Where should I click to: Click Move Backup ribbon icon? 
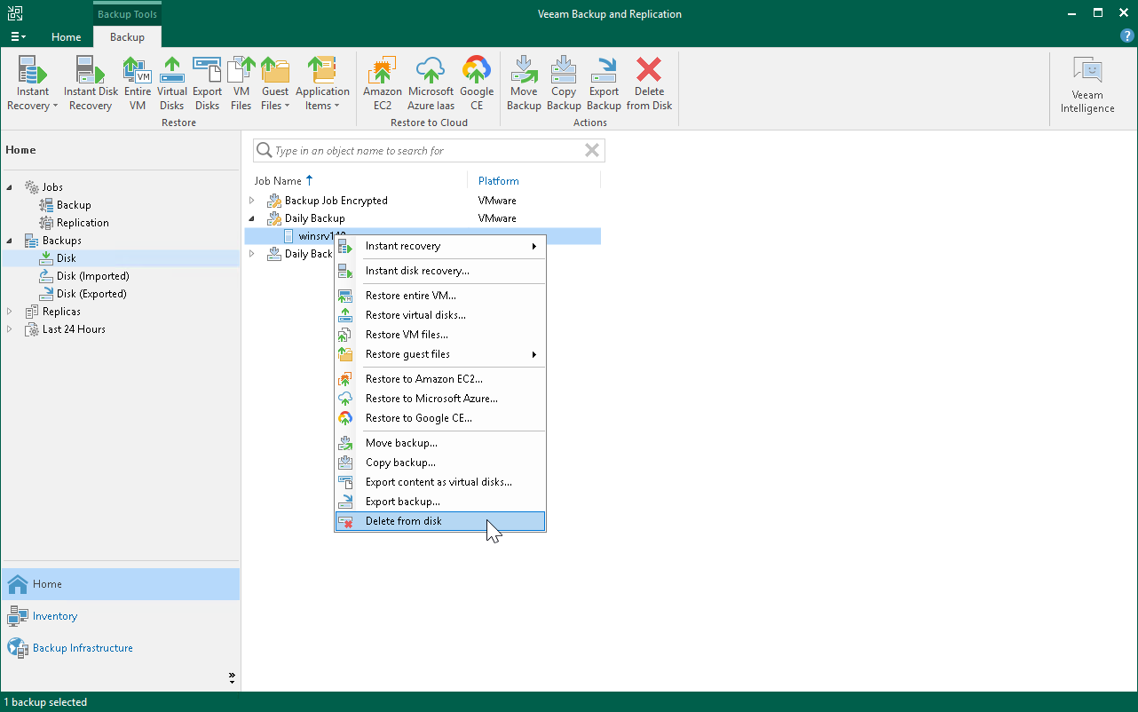pos(524,83)
